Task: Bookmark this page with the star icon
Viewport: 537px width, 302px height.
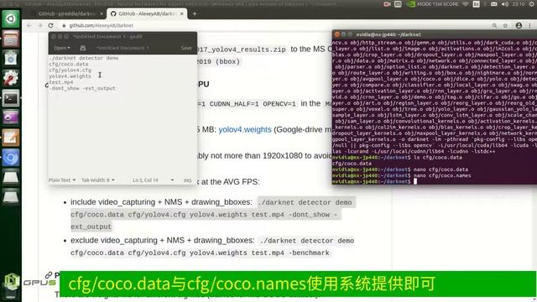Action: tap(505, 25)
